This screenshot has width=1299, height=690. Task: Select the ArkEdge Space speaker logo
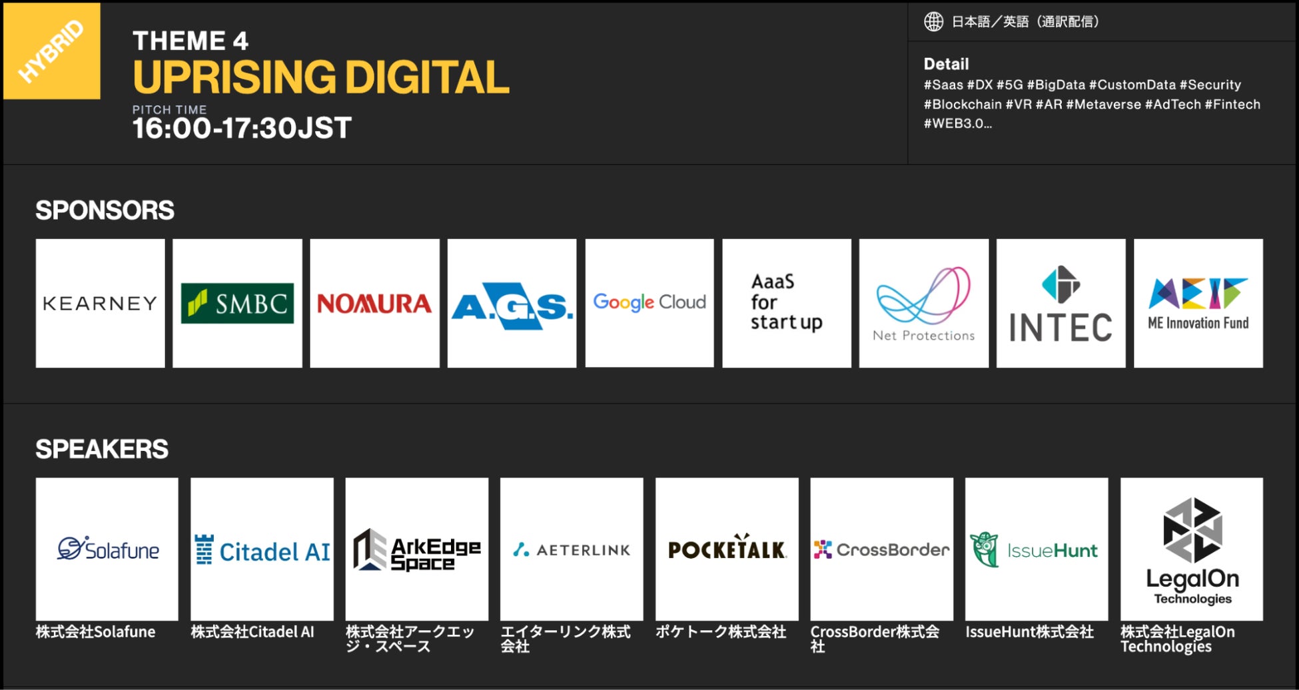[x=417, y=549]
